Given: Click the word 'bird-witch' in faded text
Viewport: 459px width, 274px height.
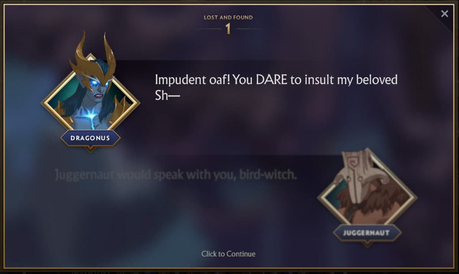Looking at the screenshot, I should coord(268,174).
